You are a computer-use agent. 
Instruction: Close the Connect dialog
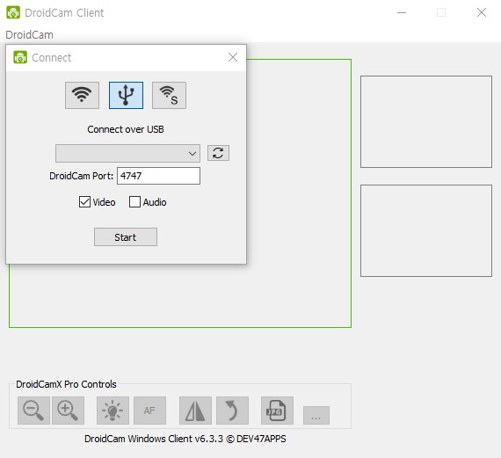click(x=233, y=57)
